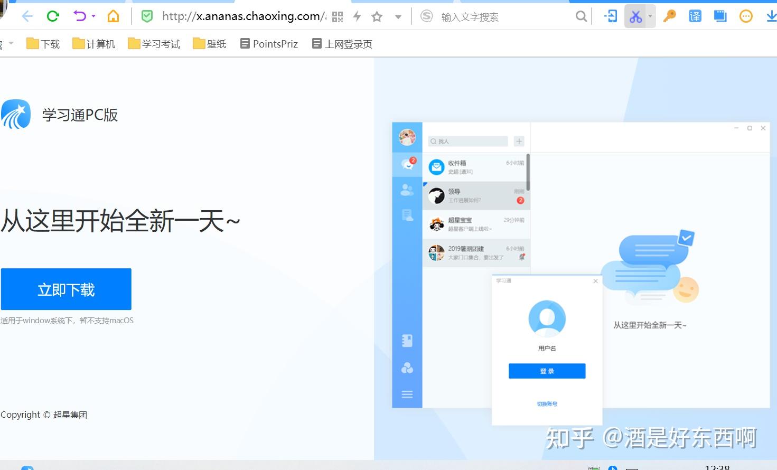Go to the browser home page icon

click(x=113, y=16)
